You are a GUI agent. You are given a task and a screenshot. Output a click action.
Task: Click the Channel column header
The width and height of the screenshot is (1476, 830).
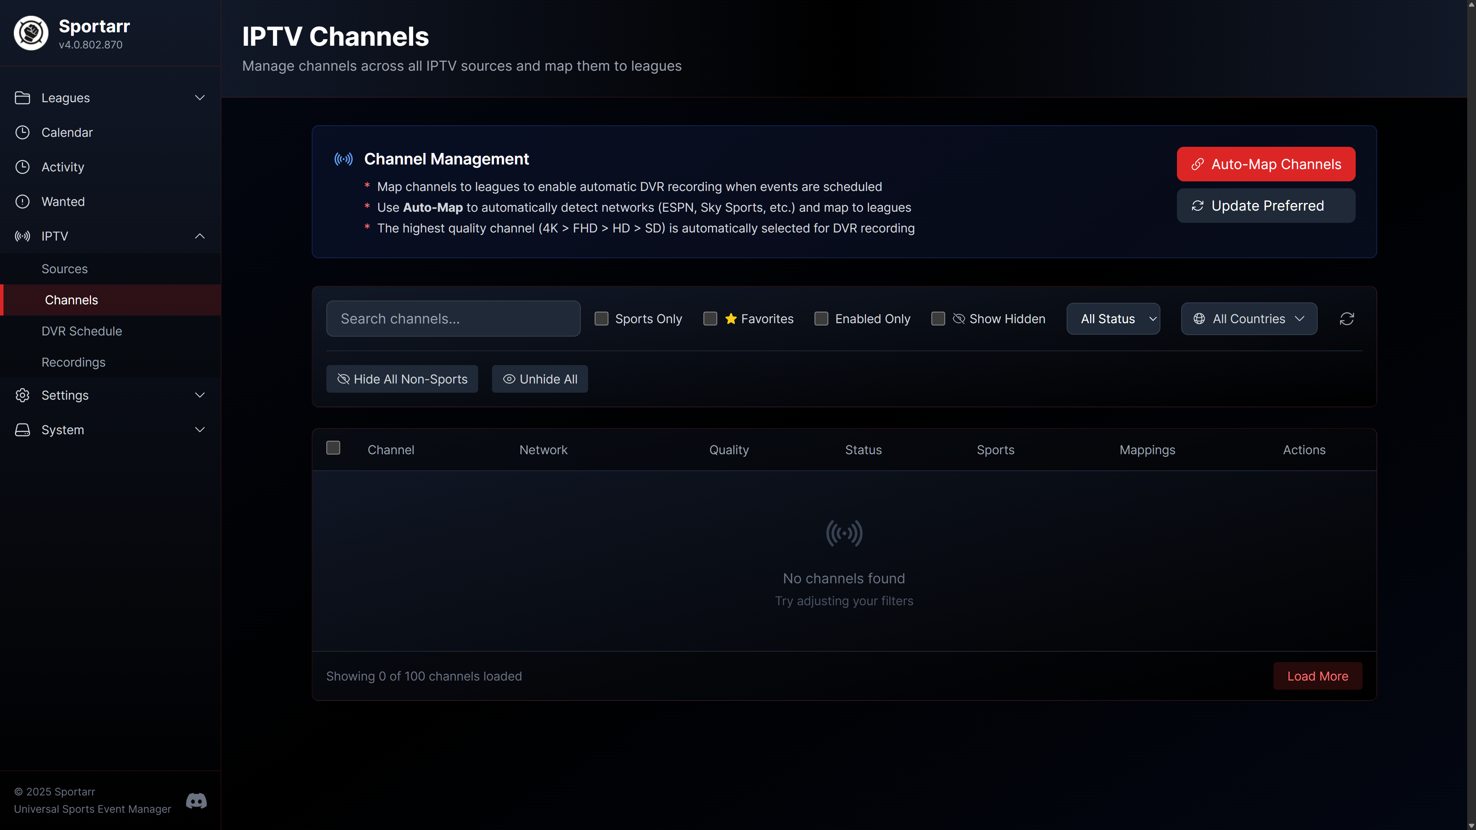pos(391,450)
